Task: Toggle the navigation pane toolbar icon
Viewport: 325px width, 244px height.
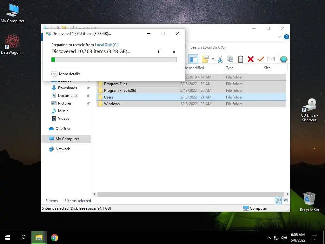Action: (x=193, y=59)
